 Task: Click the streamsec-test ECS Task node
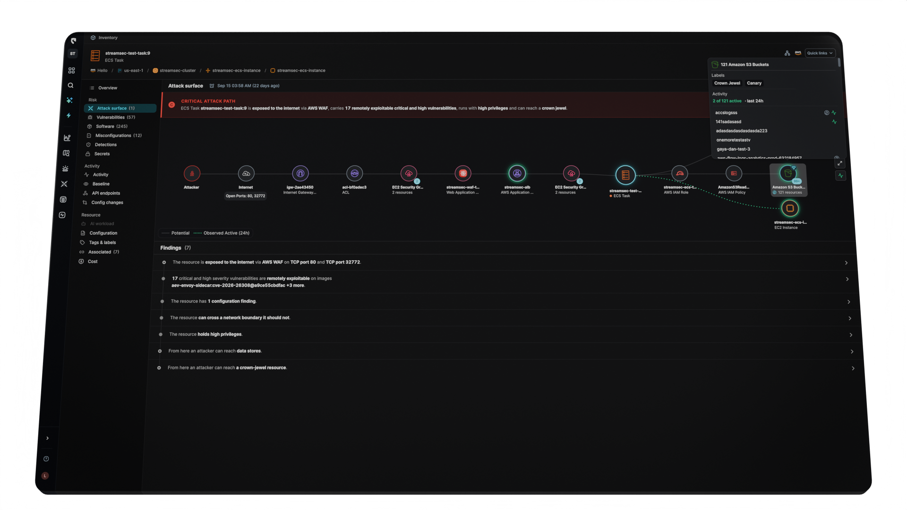(x=625, y=175)
